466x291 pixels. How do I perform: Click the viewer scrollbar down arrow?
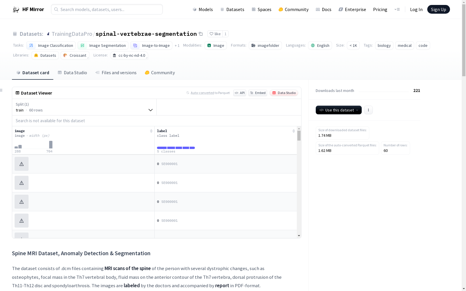coord(299,236)
